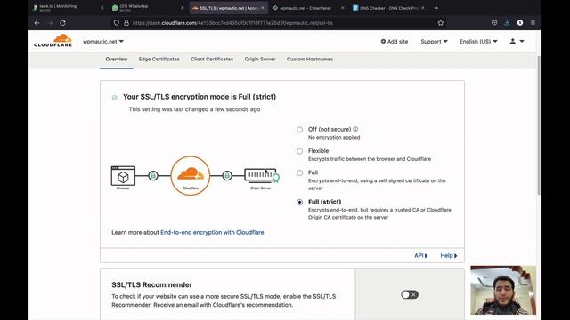This screenshot has height=320, width=570.
Task: Open the user account dropdown
Action: click(517, 42)
